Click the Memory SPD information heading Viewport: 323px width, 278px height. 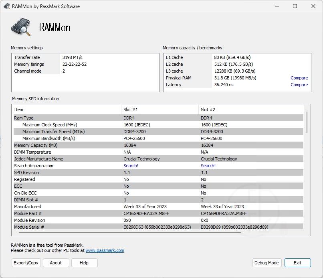pos(36,99)
